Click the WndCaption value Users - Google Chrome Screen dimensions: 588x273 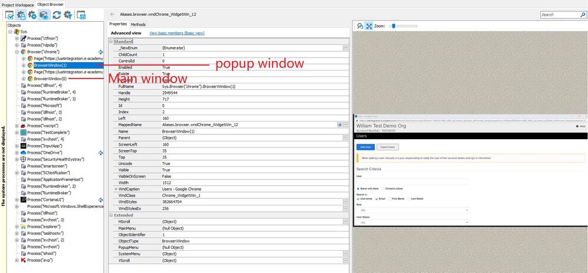[x=181, y=189]
